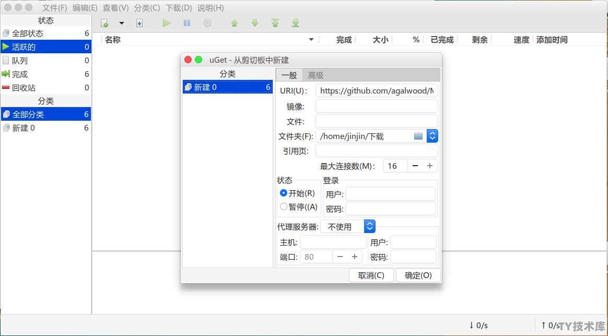
Task: Select the 暂停((A) radio button
Action: coord(284,207)
